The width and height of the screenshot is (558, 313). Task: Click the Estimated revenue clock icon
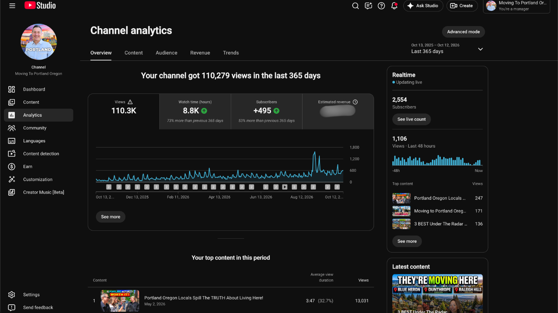click(x=355, y=102)
